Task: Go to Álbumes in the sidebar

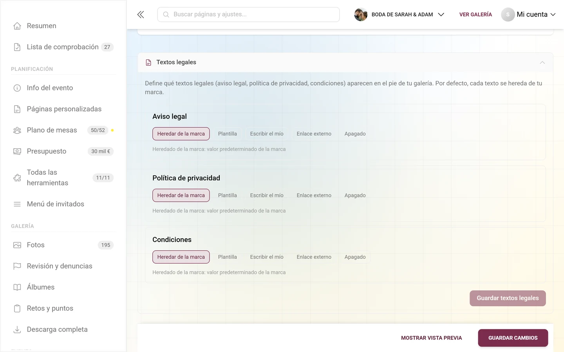Action: pyautogui.click(x=63, y=287)
